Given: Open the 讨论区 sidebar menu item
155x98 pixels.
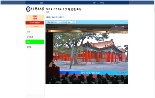Looking at the screenshot, I should [35, 47].
